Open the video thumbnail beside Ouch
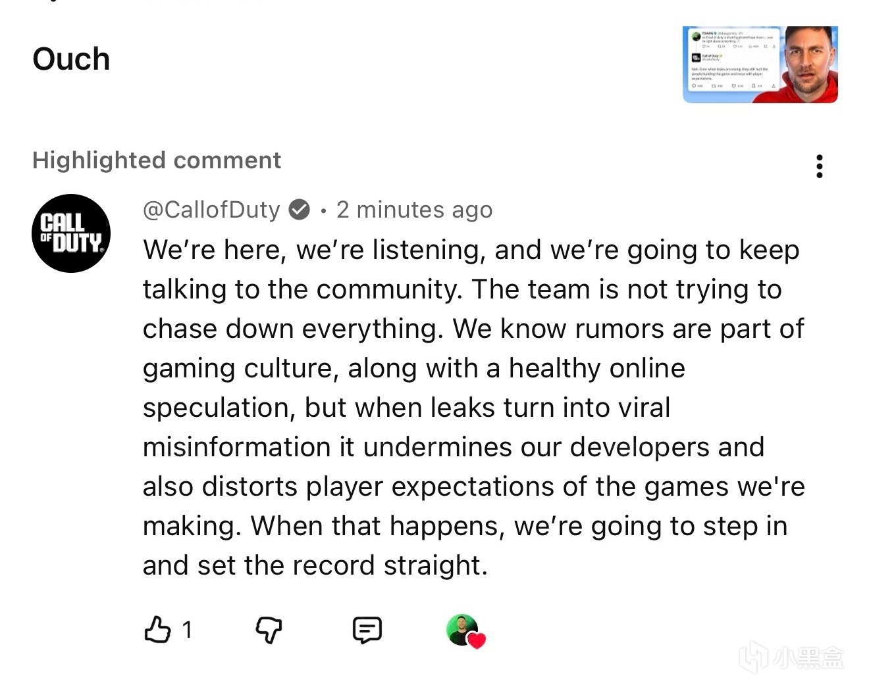This screenshot has width=869, height=691. pos(760,64)
